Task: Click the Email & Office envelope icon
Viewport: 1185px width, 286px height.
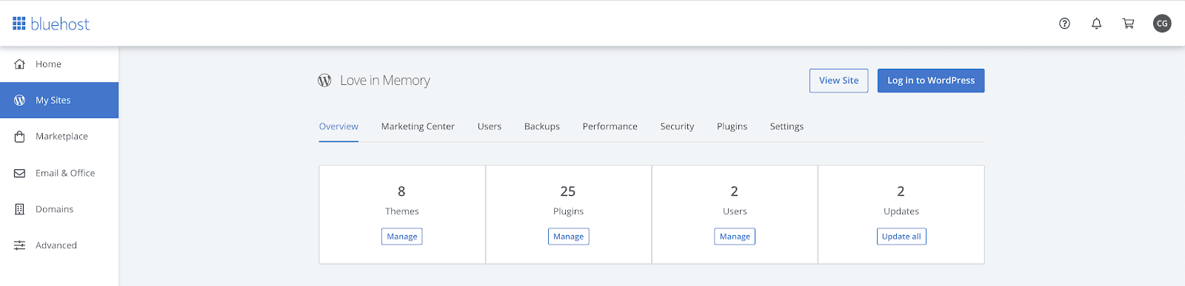Action: pyautogui.click(x=20, y=173)
